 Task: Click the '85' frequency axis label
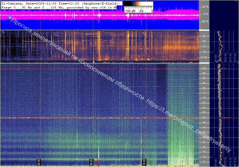pos(204,83)
